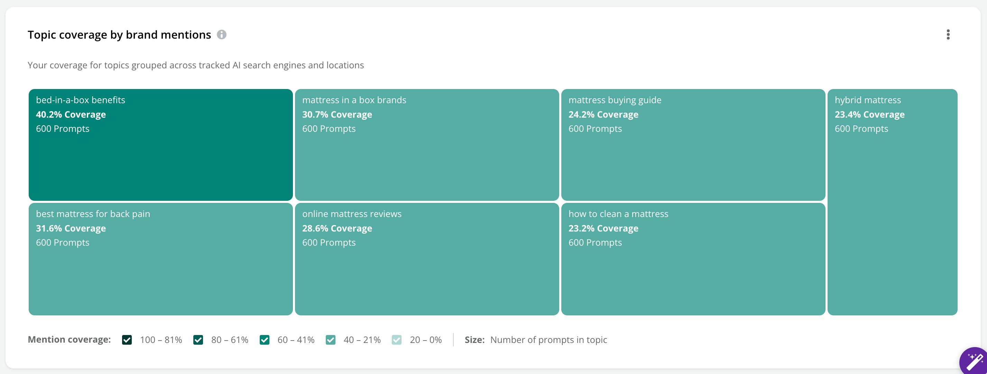
Task: Toggle the 80 – 61% coverage checkbox
Action: (198, 339)
